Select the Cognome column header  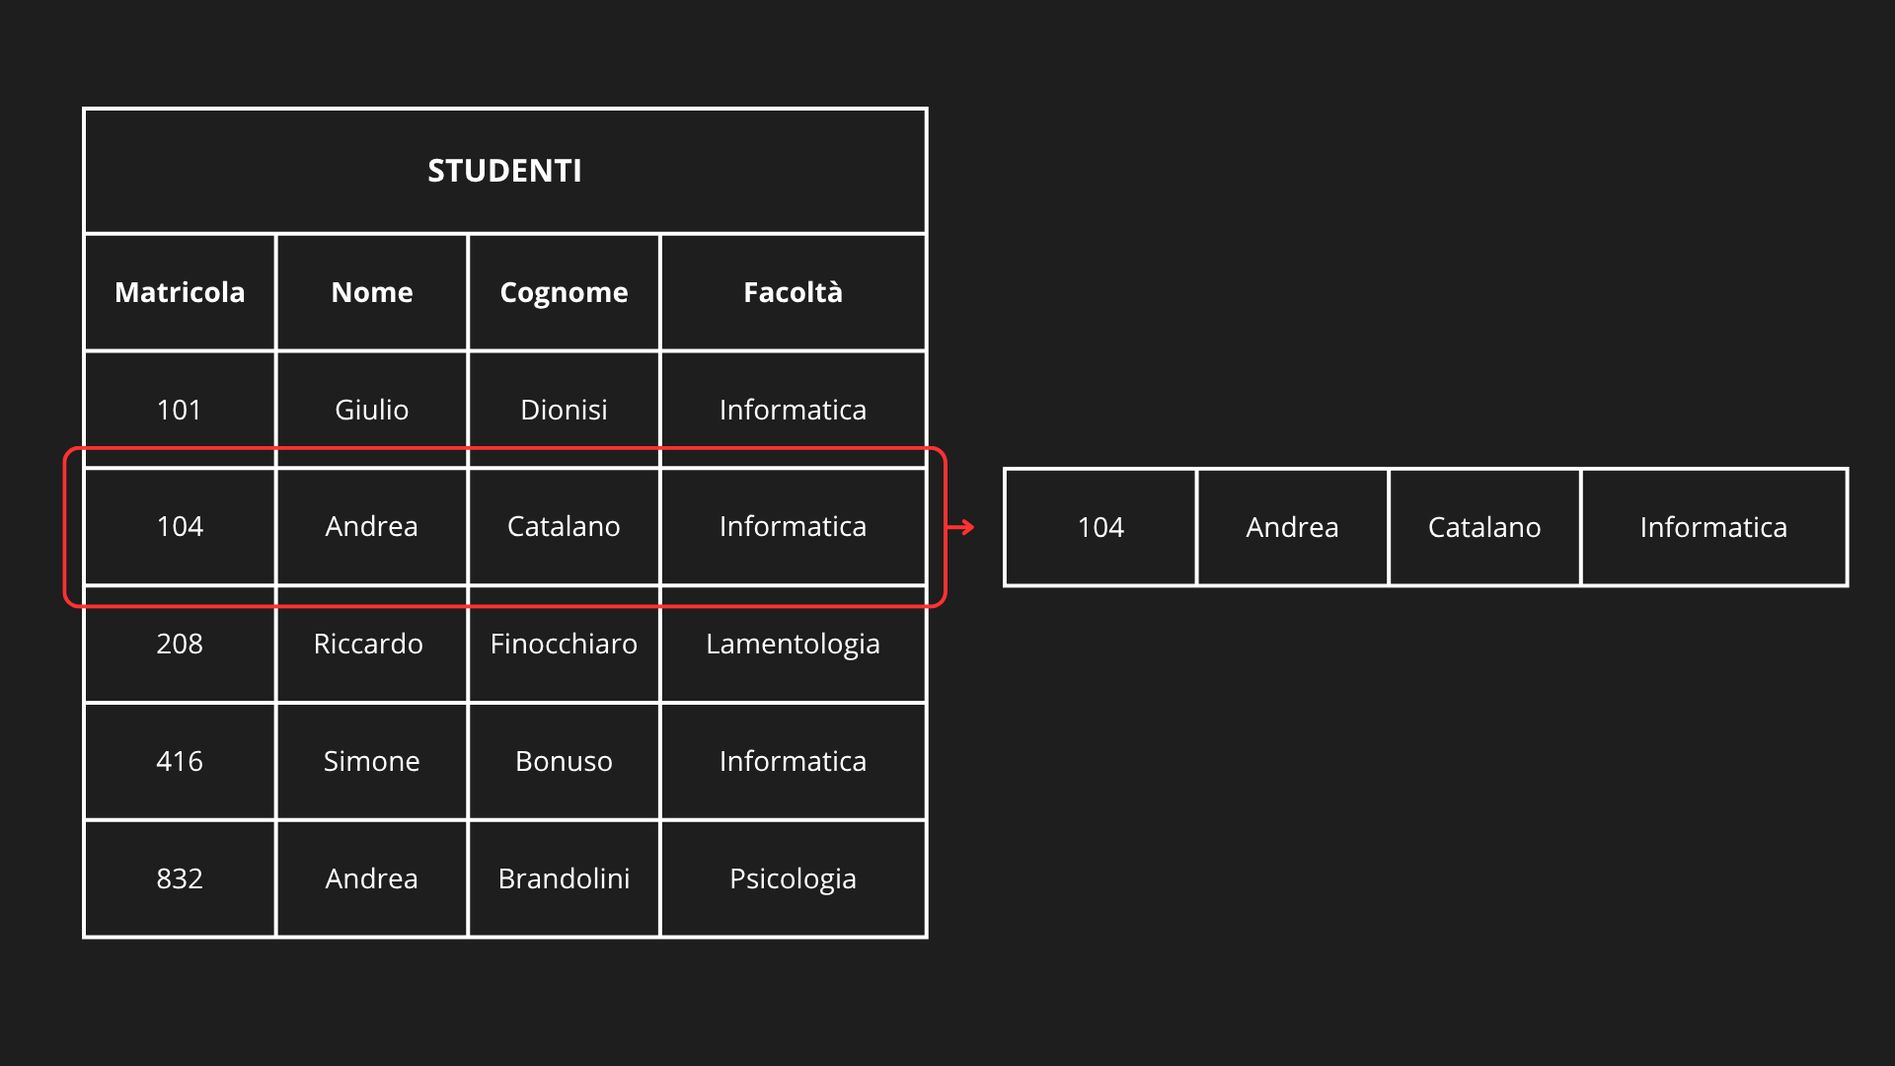(564, 292)
